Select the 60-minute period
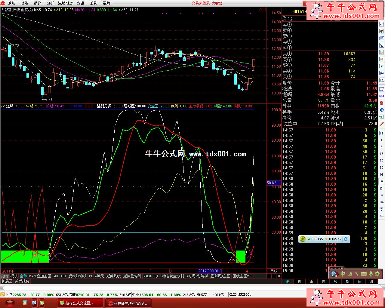The height and width of the screenshot is (308, 385). pyautogui.click(x=381, y=168)
